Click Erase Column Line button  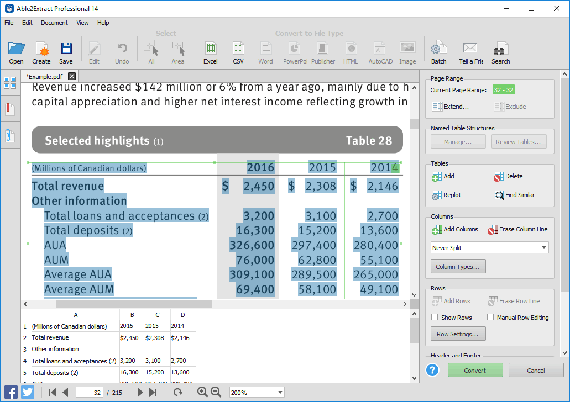click(517, 230)
